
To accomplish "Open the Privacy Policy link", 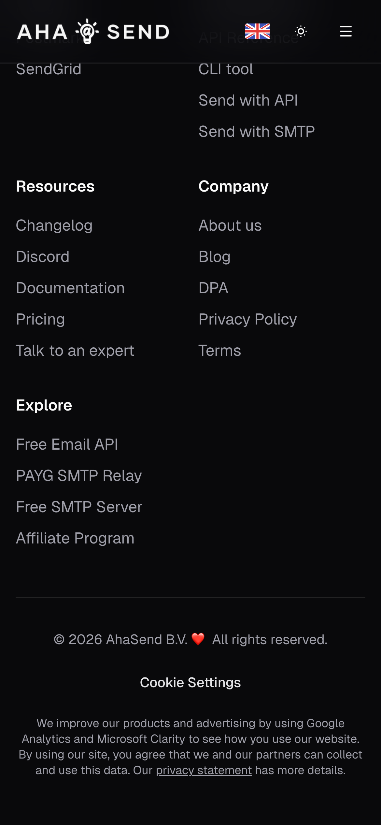I will (x=247, y=319).
